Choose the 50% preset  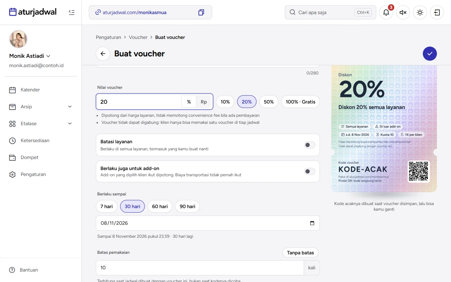click(269, 102)
